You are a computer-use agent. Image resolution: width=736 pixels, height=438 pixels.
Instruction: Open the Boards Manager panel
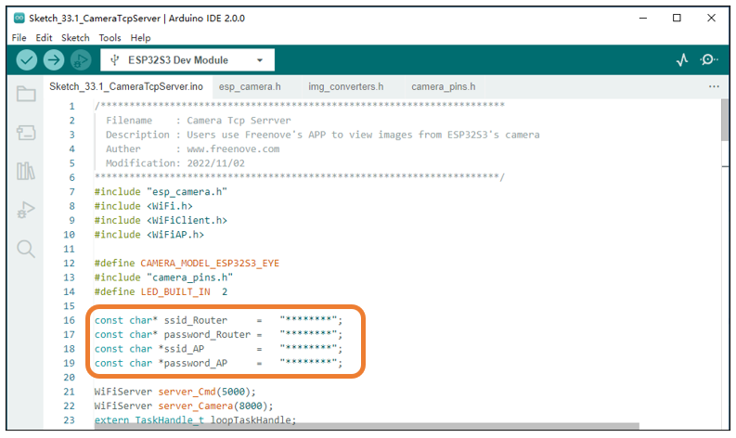tap(26, 133)
